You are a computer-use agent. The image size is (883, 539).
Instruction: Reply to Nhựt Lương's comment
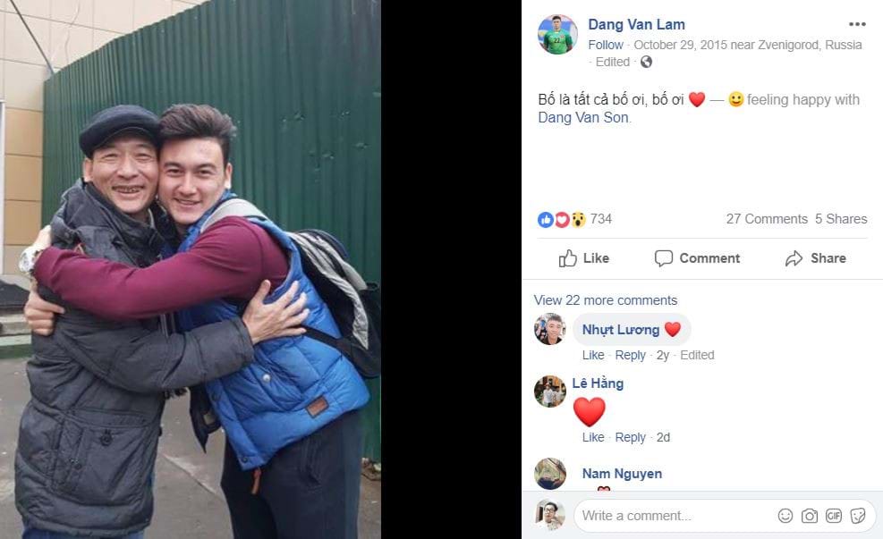pos(630,355)
